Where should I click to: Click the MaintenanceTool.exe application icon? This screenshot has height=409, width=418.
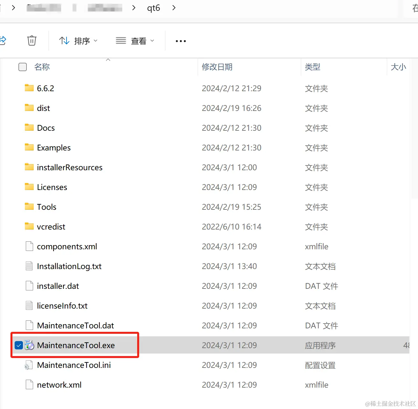(x=29, y=345)
